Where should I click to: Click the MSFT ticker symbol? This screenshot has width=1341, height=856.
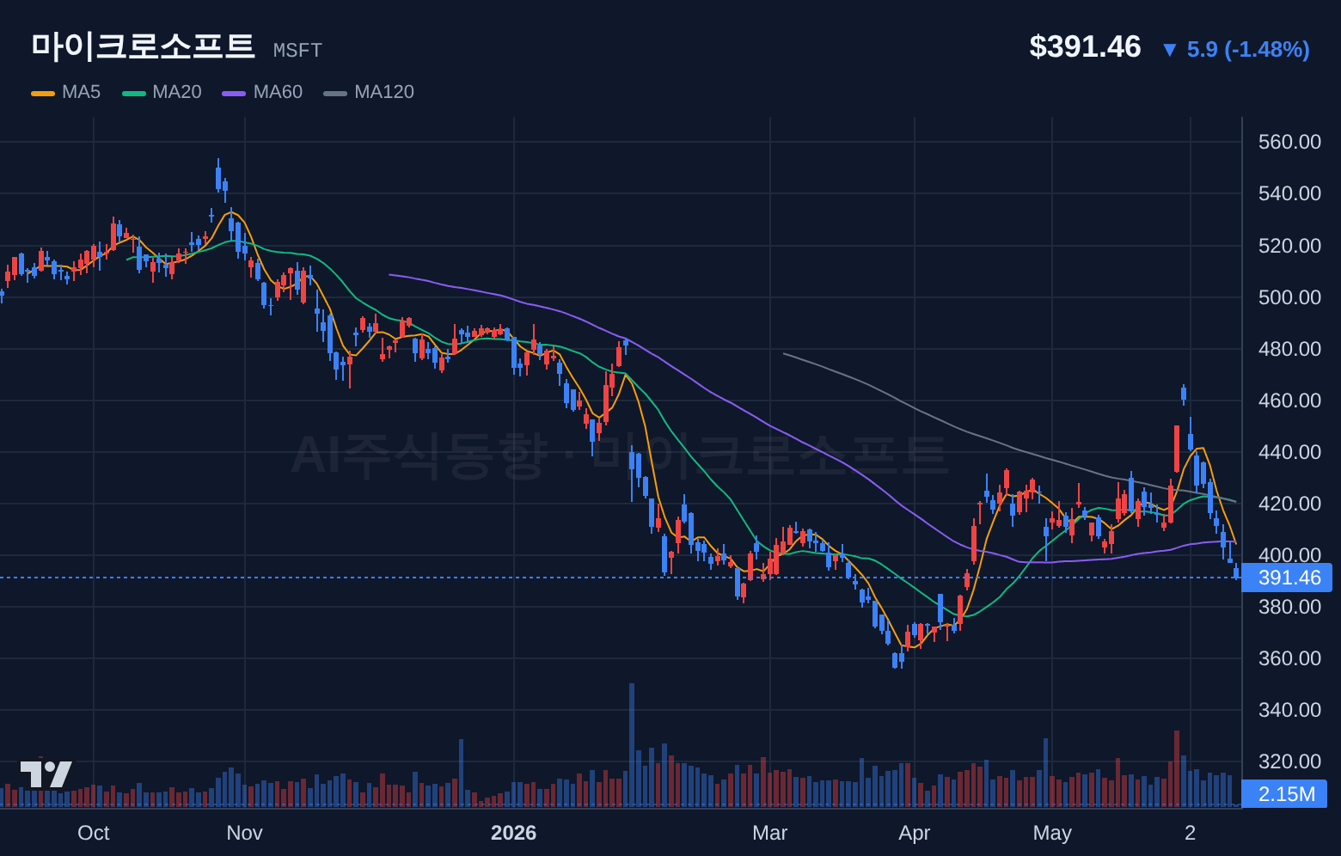point(297,51)
